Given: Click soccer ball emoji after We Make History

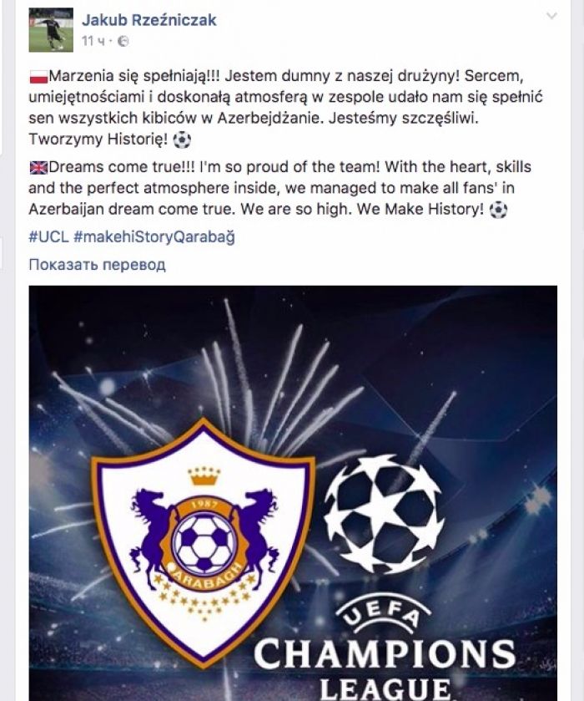Looking at the screenshot, I should [498, 210].
